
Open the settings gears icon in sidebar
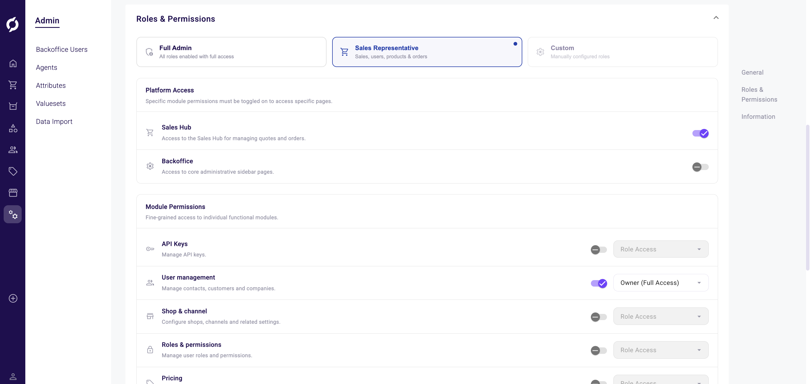13,214
